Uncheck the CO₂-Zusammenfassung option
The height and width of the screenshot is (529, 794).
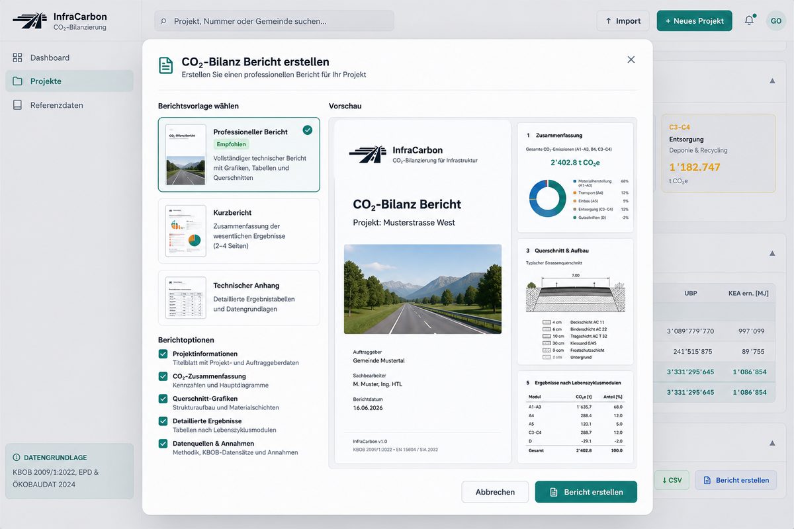pos(163,376)
